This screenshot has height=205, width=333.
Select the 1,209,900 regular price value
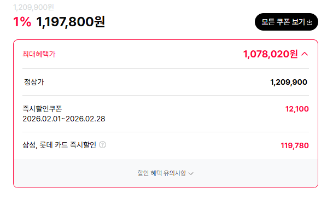point(289,82)
